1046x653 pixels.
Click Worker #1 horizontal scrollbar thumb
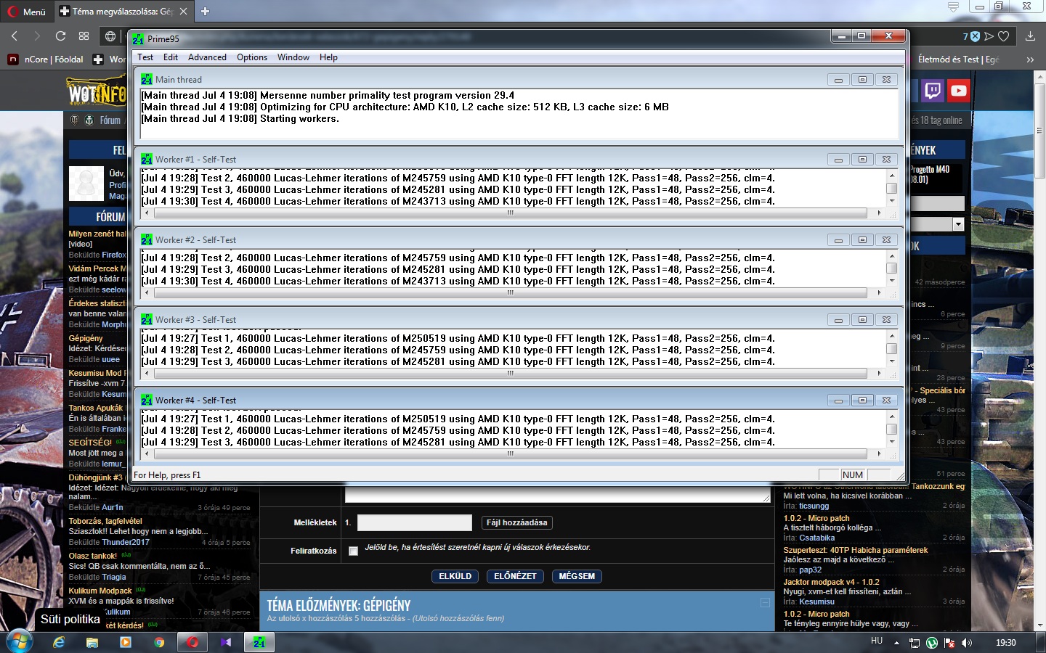510,213
